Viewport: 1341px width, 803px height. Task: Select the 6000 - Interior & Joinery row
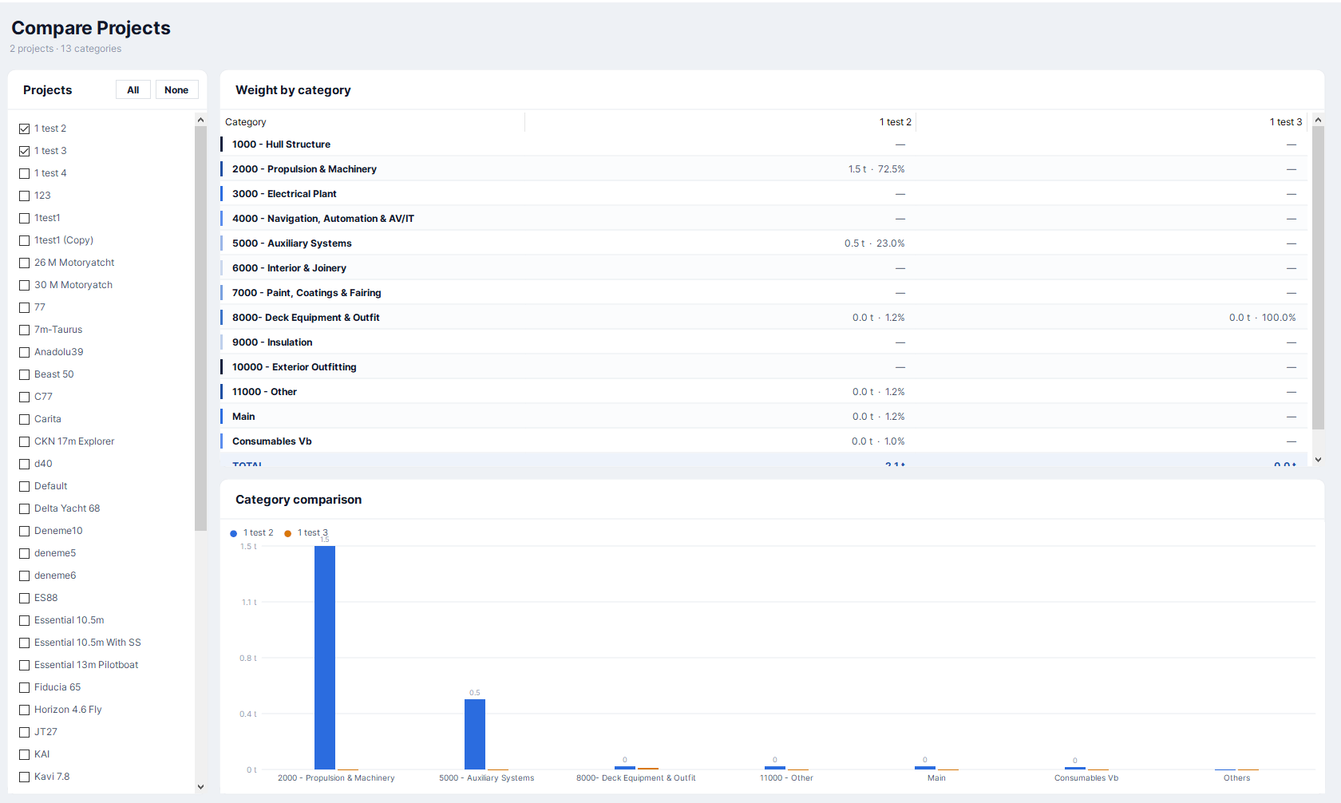tap(764, 268)
